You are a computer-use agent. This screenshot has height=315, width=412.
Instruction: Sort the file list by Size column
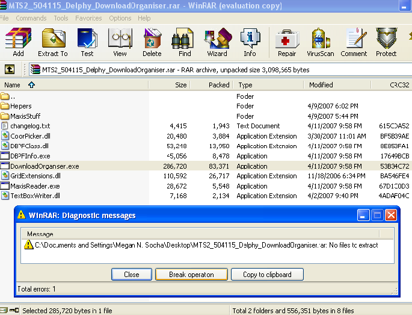(x=170, y=85)
